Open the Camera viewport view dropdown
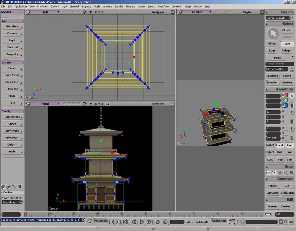The width and height of the screenshot is (296, 231). pyautogui.click(x=197, y=12)
